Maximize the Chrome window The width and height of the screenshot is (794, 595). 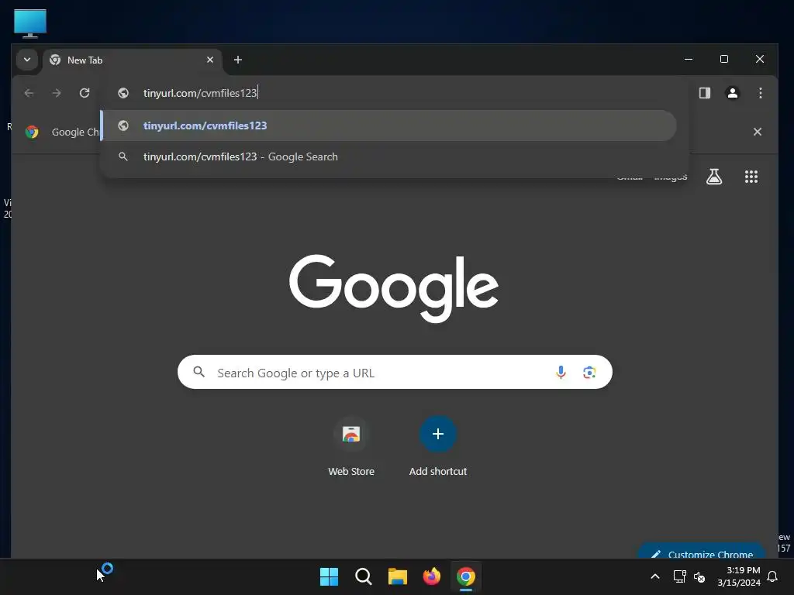(x=724, y=59)
